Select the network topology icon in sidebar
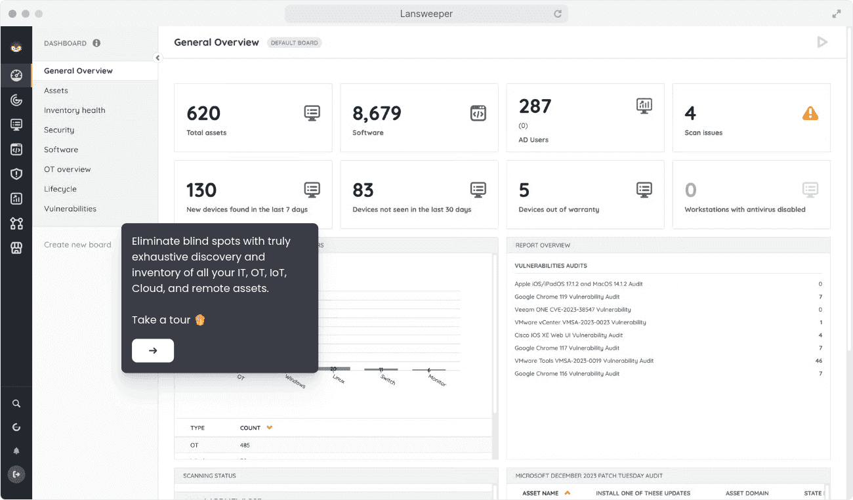Viewport: 853px width, 500px height. pyautogui.click(x=16, y=223)
